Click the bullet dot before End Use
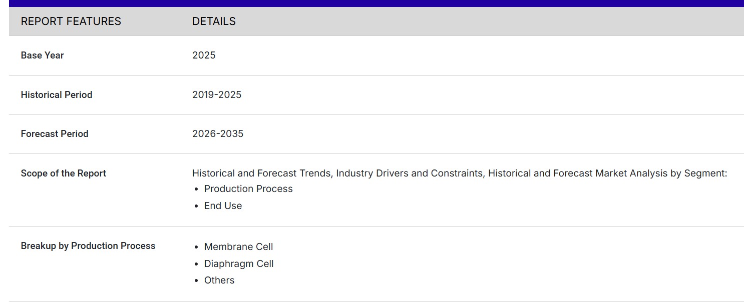The height and width of the screenshot is (308, 744). click(197, 206)
